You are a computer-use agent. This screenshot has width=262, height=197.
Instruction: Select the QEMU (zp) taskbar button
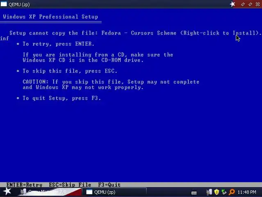(114, 192)
